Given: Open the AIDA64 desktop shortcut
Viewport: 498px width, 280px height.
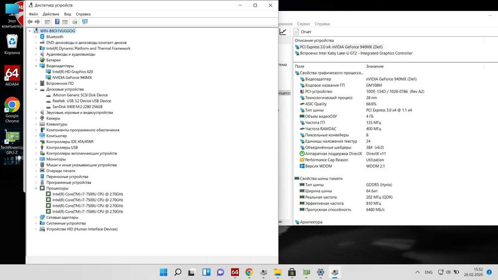Looking at the screenshot, I should 12,76.
